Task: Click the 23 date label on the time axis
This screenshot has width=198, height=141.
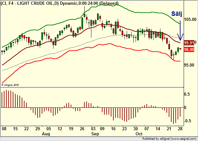Action: [124, 129]
